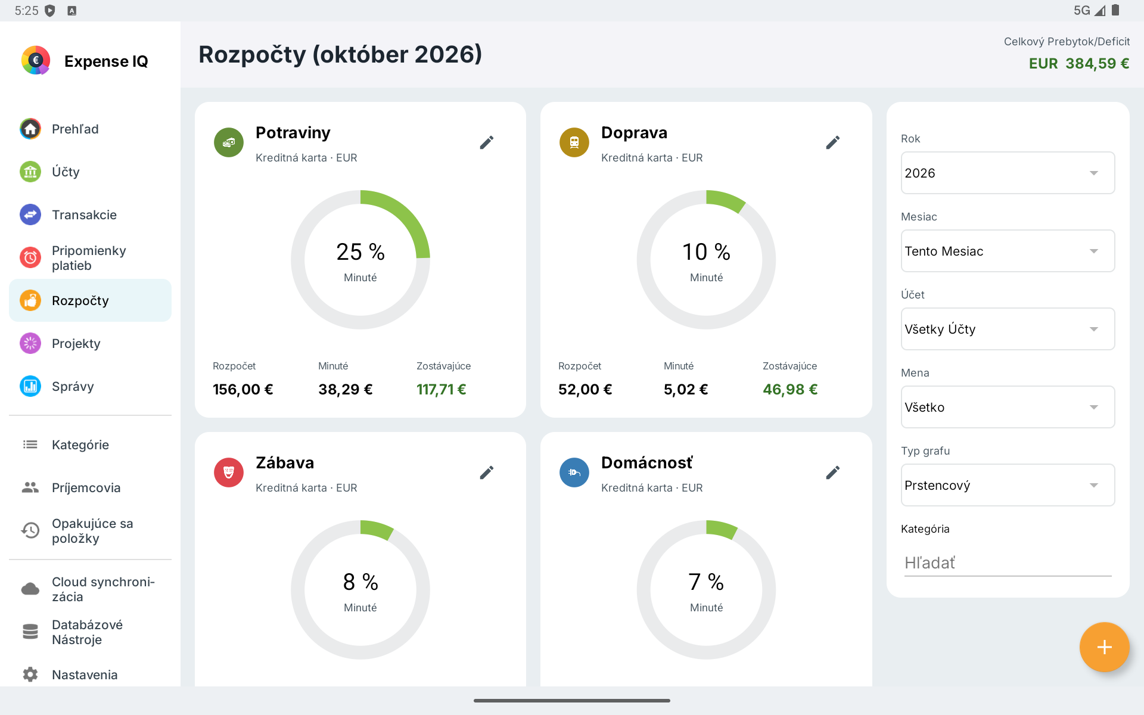Click the Databázové Nástroje database icon
The width and height of the screenshot is (1144, 715).
(30, 632)
